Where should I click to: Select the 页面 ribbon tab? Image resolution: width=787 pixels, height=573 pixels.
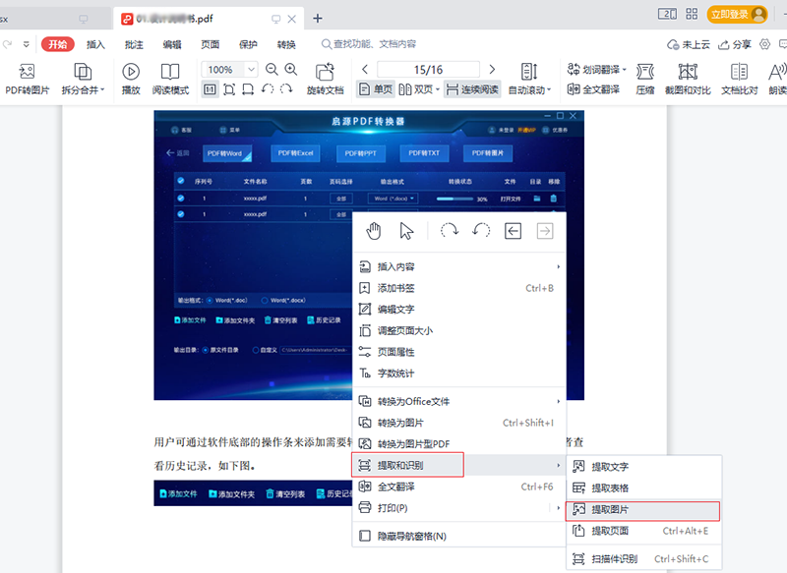coord(210,44)
